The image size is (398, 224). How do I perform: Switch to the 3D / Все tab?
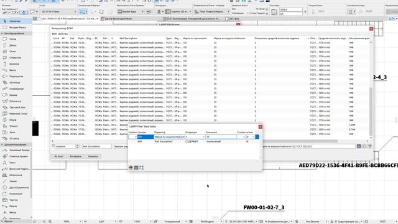click(232, 19)
